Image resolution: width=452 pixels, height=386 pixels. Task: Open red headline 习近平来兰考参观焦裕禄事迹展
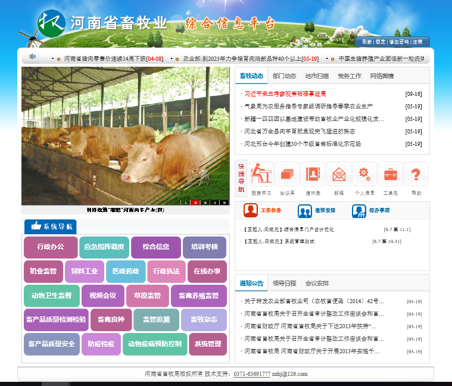(x=285, y=94)
